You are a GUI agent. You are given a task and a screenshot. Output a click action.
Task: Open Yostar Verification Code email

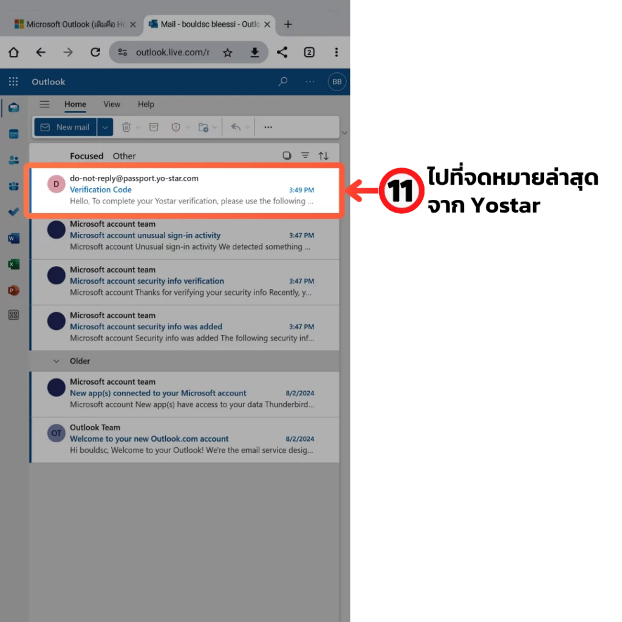point(185,190)
